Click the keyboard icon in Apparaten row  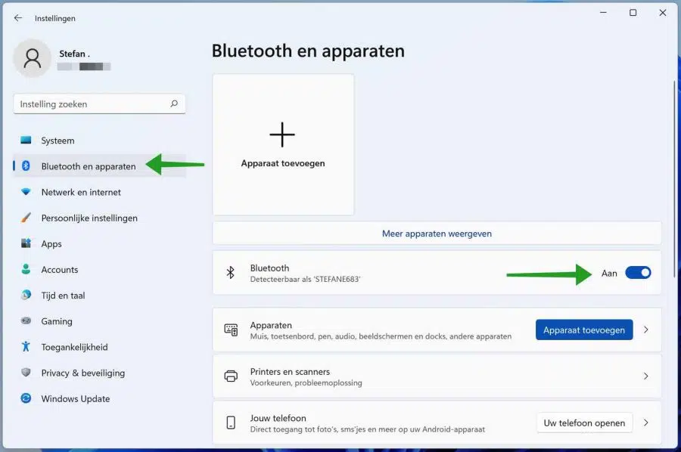(x=231, y=330)
